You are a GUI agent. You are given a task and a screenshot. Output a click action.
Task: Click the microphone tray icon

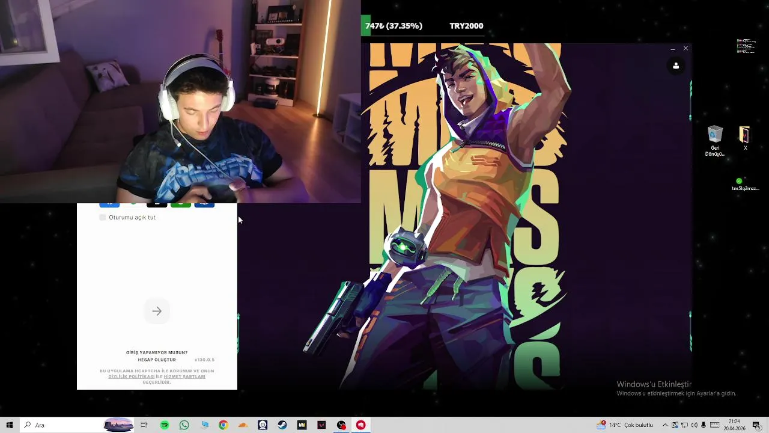704,425
